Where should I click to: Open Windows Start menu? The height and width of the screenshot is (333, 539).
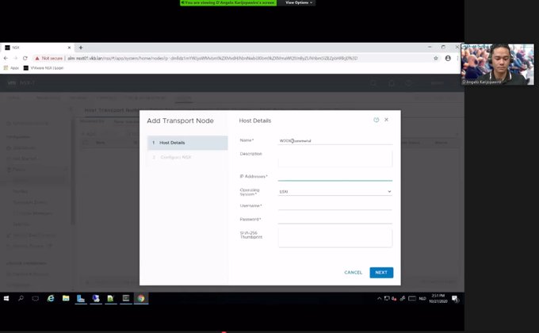point(6,298)
